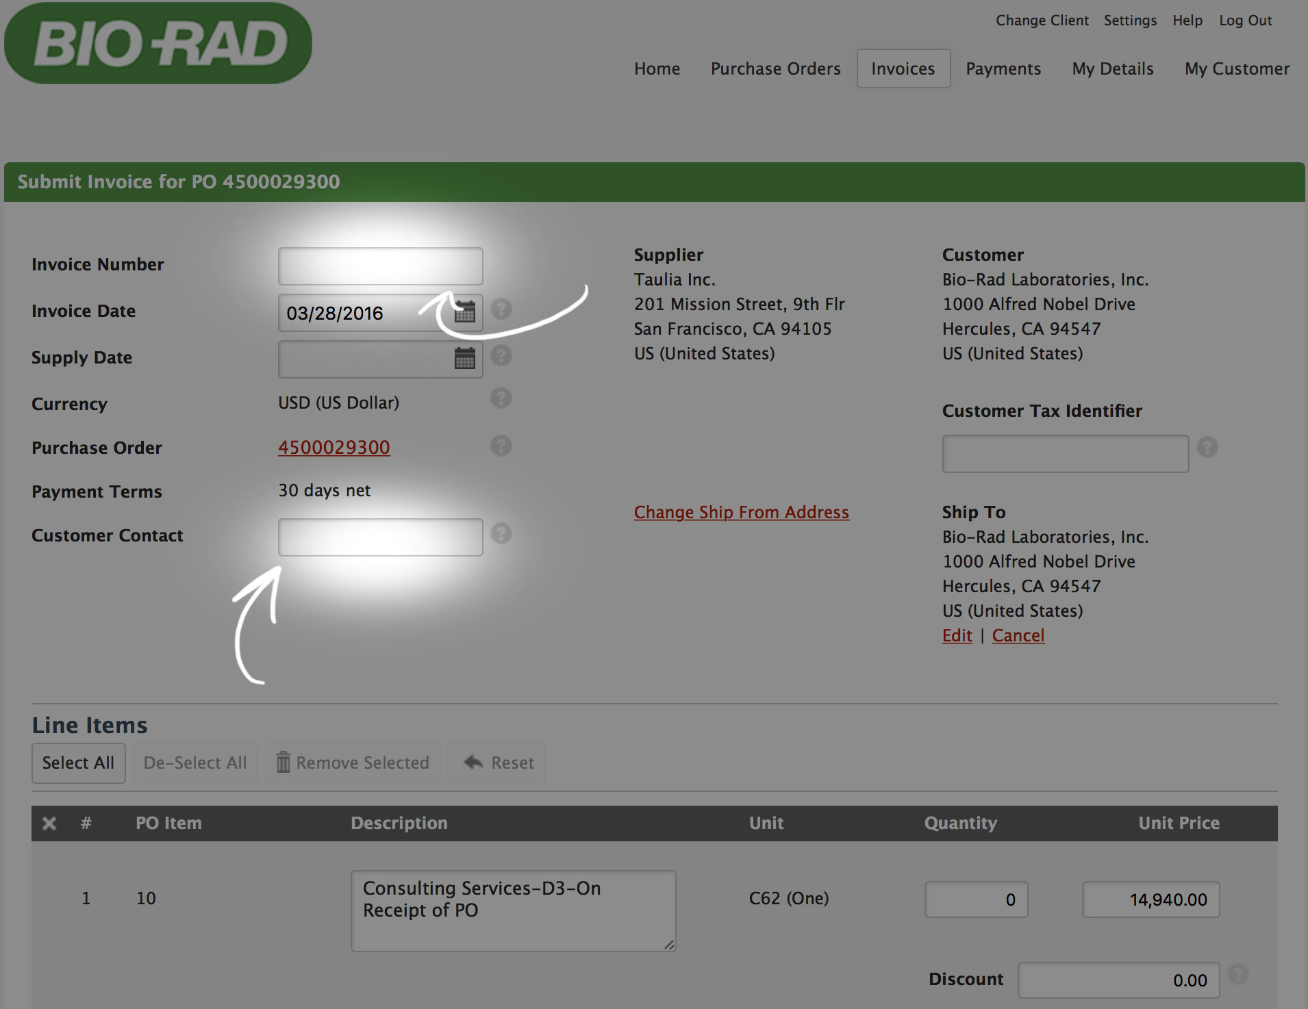Viewport: 1308px width, 1009px height.
Task: Click the Submit Invoice for PO header
Action: pyautogui.click(x=179, y=181)
